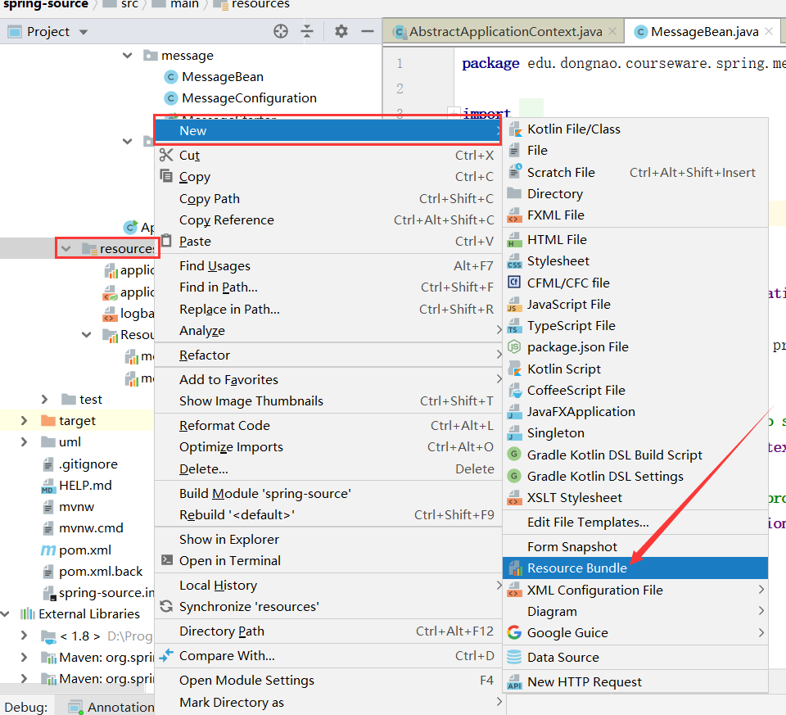The height and width of the screenshot is (715, 786).
Task: Choose Cut from context menu
Action: 328,156
